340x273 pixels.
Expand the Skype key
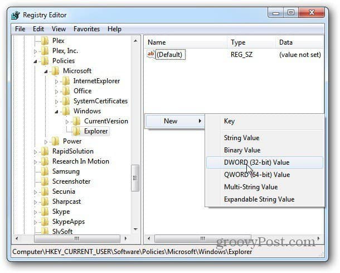[35, 212]
